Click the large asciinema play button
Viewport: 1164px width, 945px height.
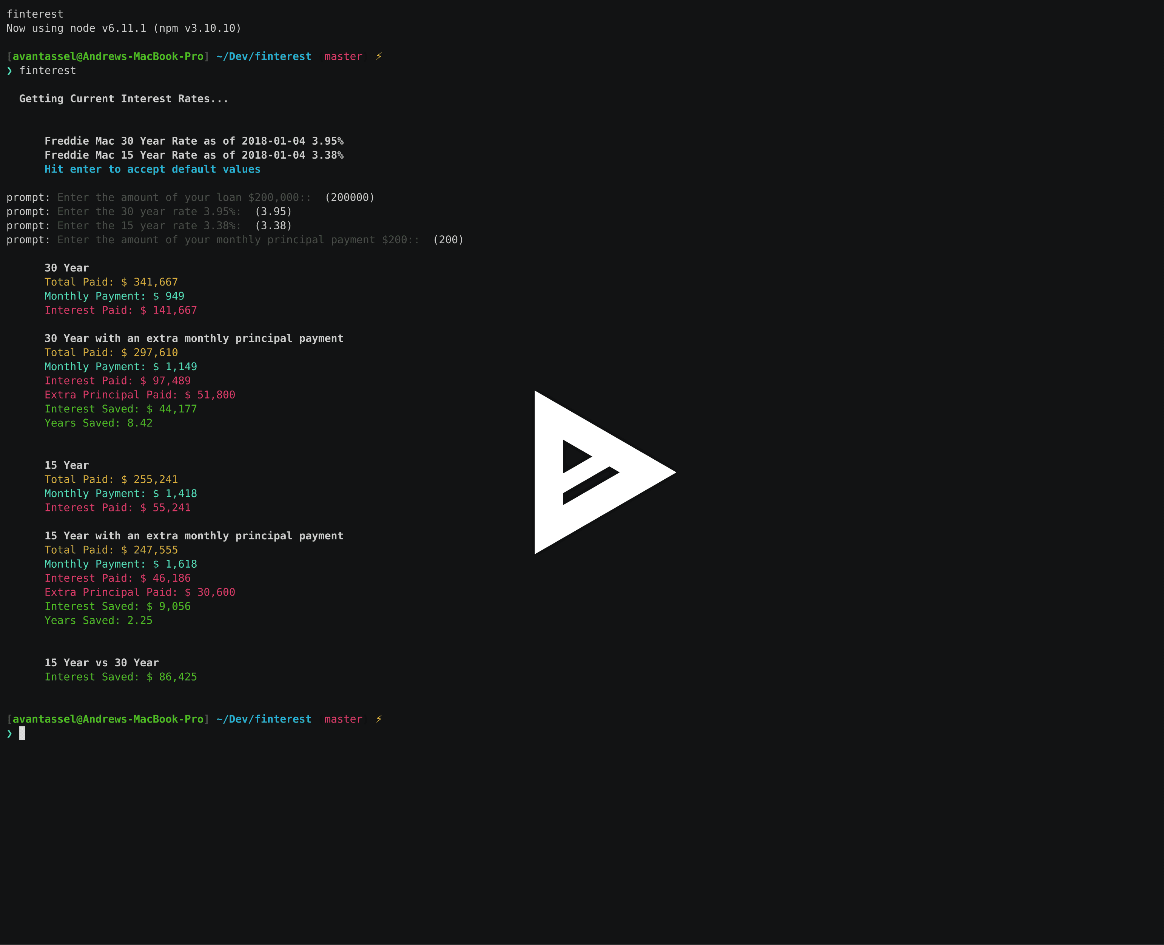coord(605,472)
